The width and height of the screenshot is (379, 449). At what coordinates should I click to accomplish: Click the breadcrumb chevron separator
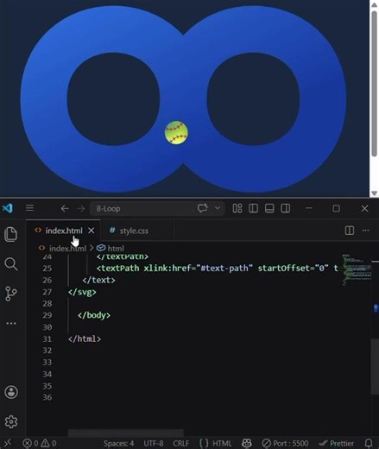pos(92,248)
